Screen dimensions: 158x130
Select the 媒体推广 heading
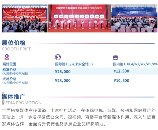tap(14, 97)
